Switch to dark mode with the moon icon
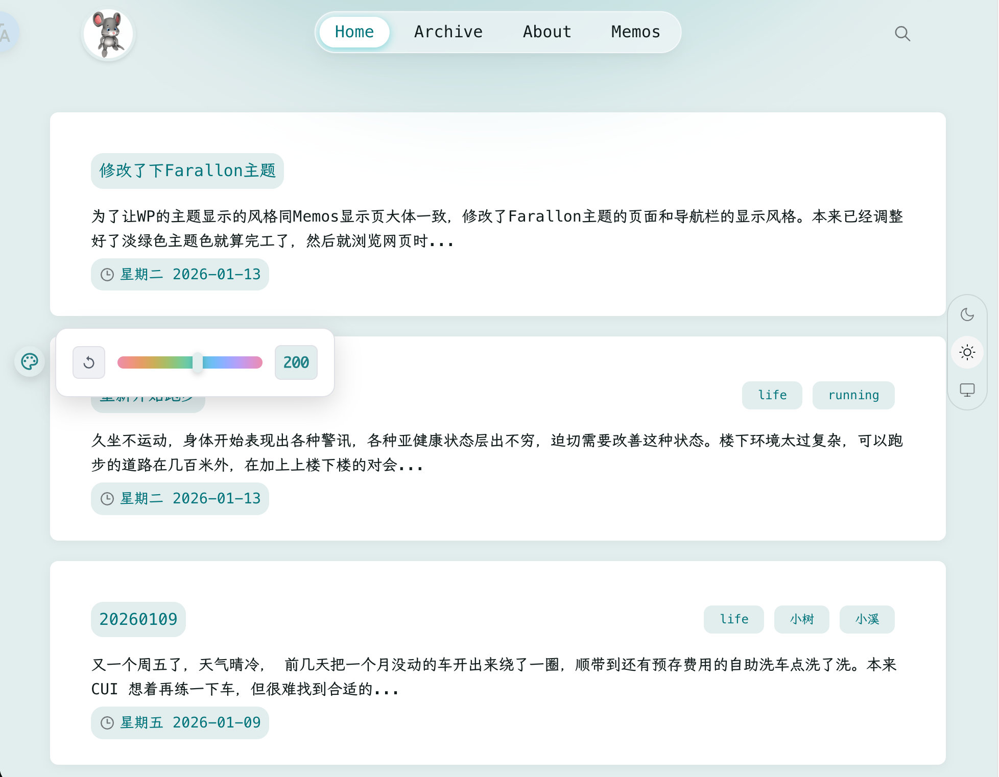Screen dimensions: 999x777 (968, 314)
